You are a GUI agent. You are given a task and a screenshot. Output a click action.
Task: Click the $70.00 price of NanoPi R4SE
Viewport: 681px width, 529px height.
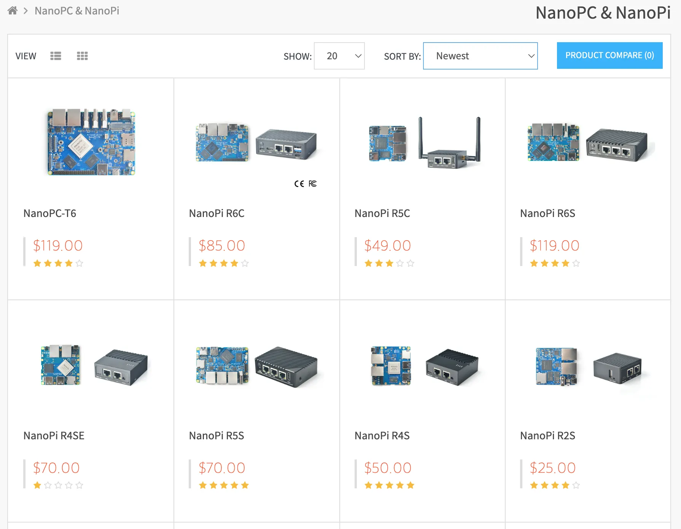click(56, 468)
